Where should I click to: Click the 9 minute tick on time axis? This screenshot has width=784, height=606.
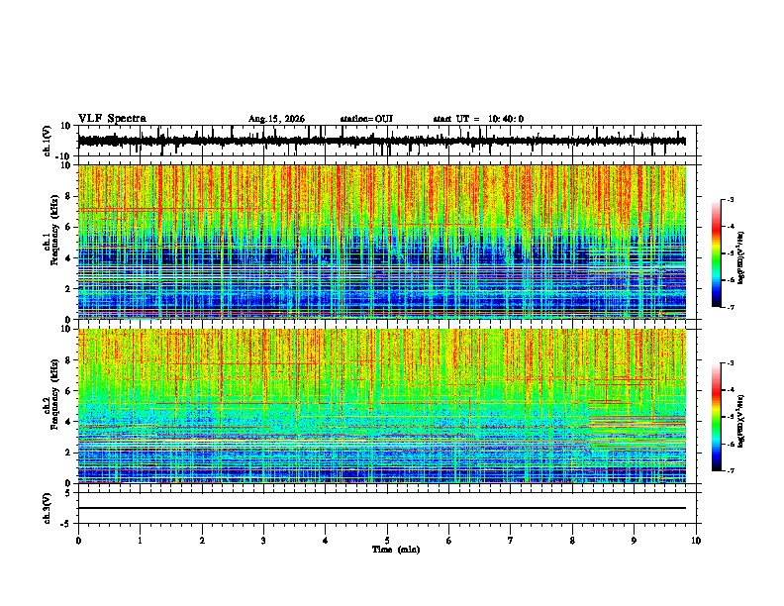pos(634,541)
